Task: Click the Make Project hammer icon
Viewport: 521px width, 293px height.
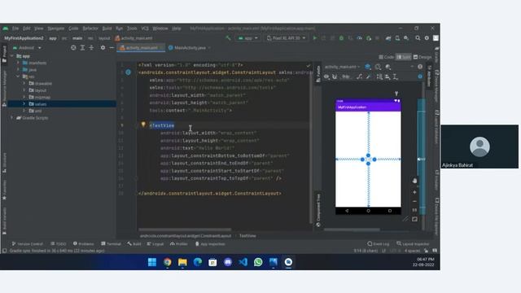Action: 228,38
